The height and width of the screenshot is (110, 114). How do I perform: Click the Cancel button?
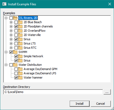click(x=101, y=104)
